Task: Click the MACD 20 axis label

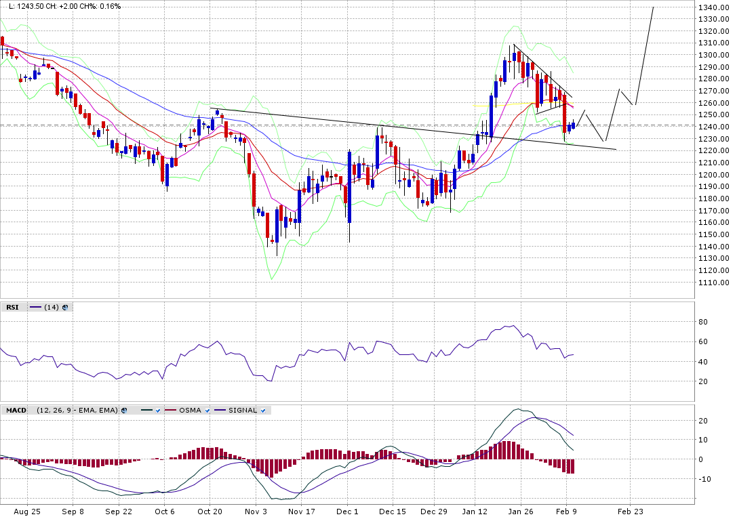Action: pos(703,421)
